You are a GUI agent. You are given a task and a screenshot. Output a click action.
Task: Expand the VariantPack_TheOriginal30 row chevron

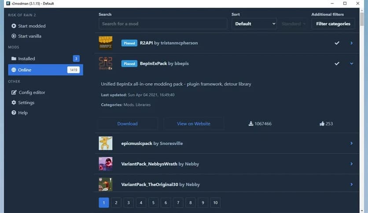[x=351, y=184]
